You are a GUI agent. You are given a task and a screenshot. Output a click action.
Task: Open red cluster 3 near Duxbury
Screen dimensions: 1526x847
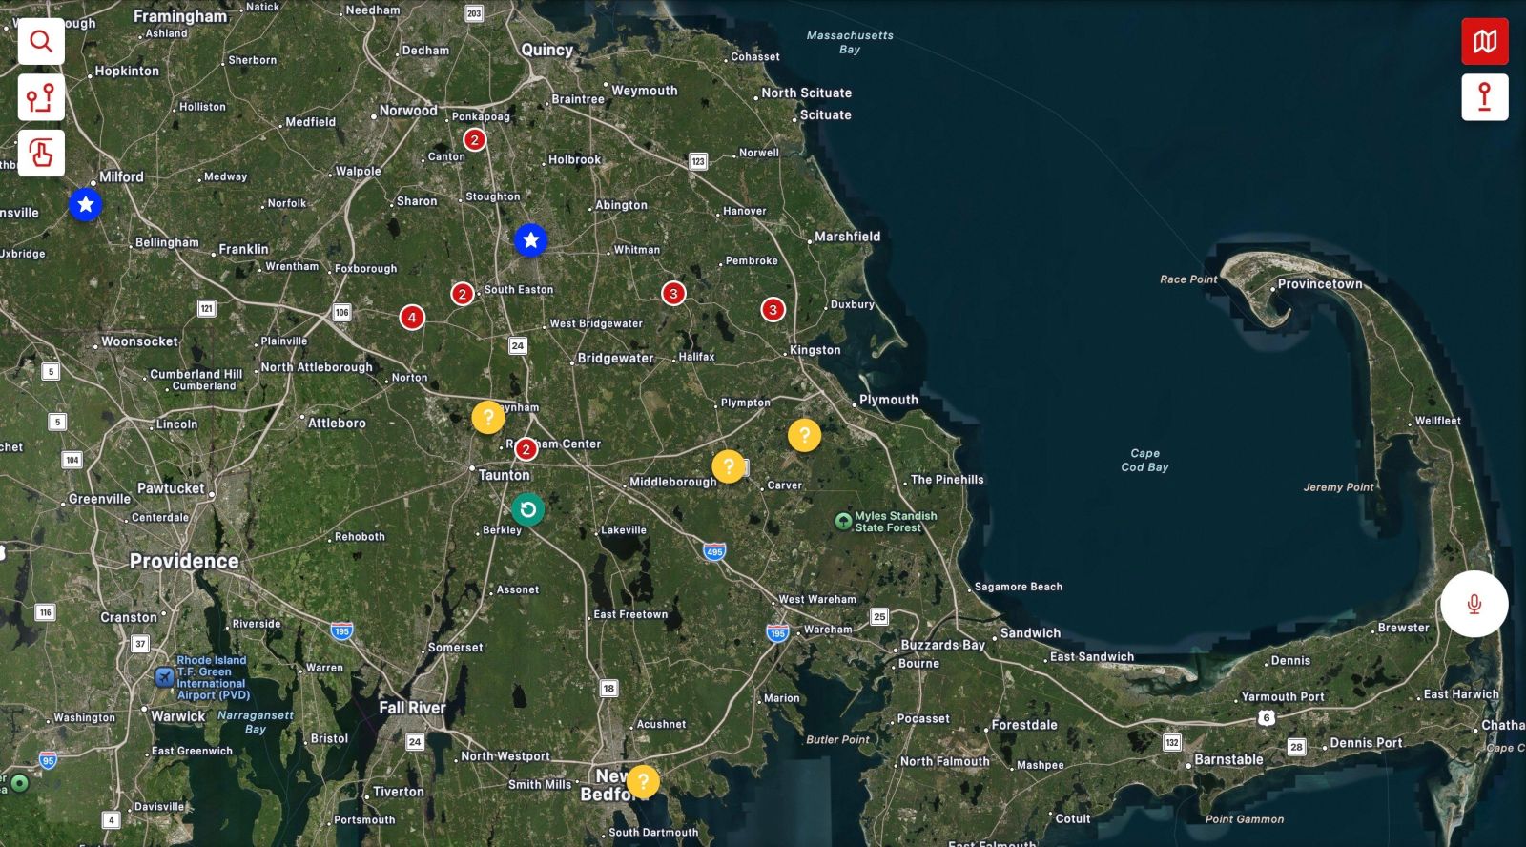point(773,309)
